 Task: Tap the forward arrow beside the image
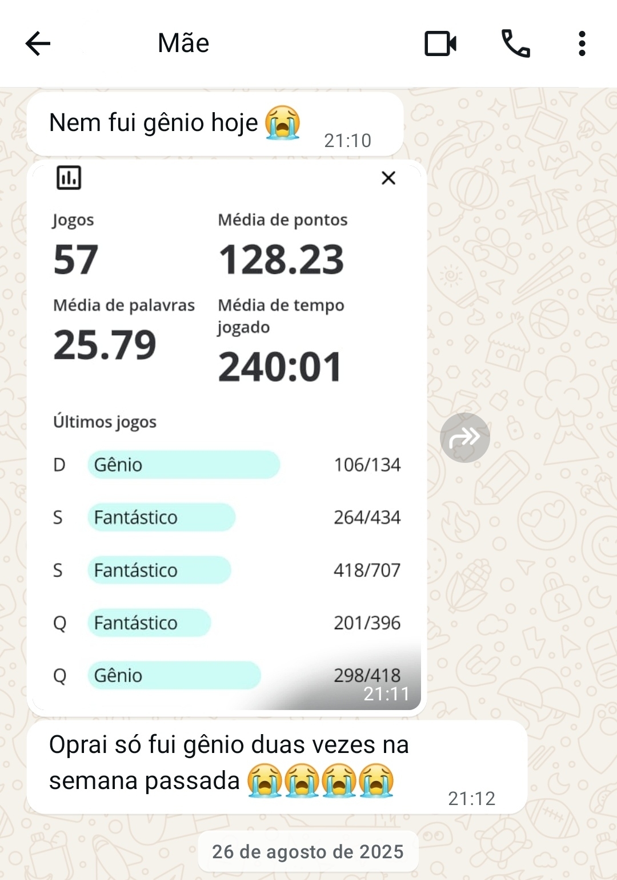point(464,438)
